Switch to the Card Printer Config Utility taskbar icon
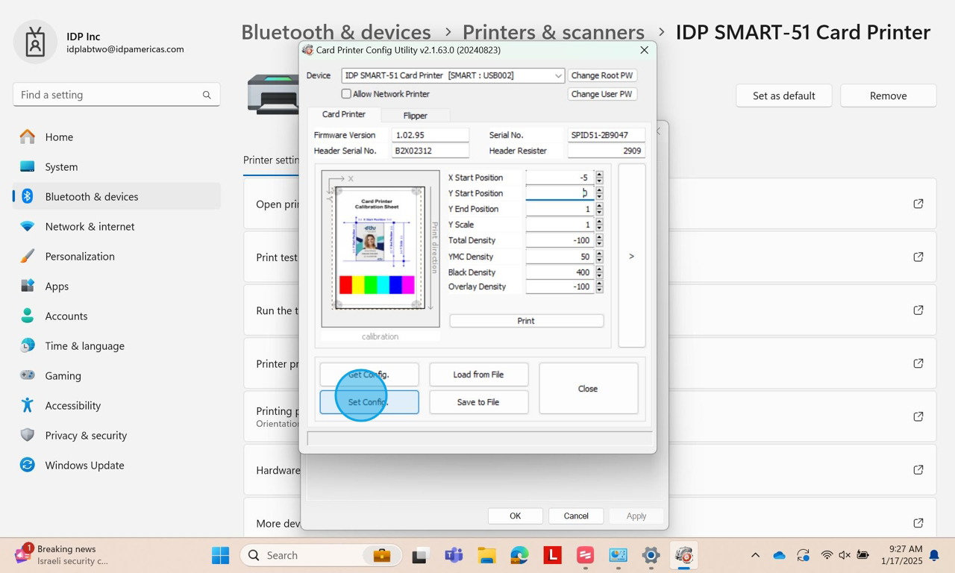This screenshot has width=955, height=573. pyautogui.click(x=683, y=555)
